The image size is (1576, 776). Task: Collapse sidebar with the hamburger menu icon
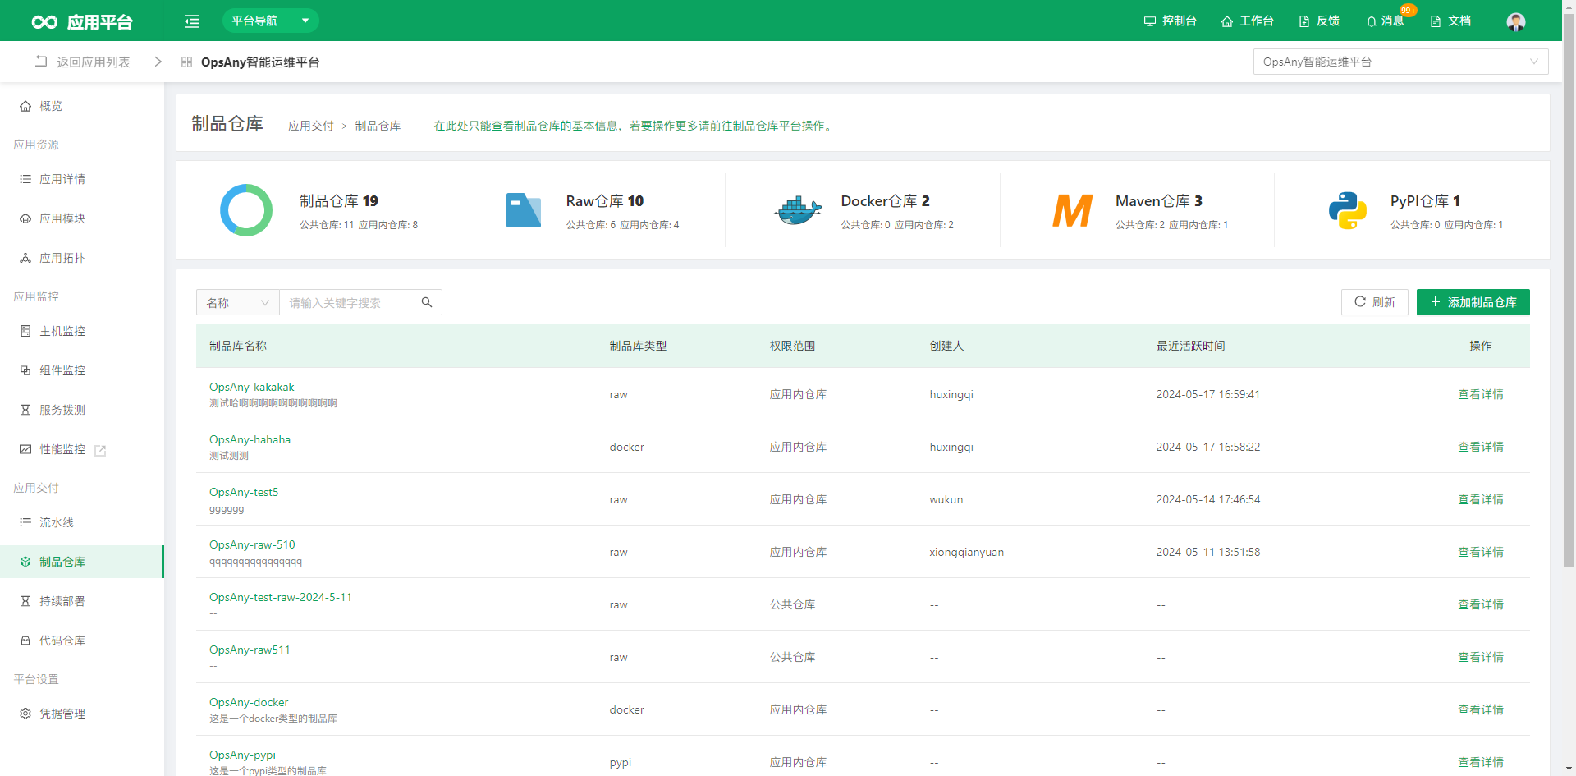pyautogui.click(x=192, y=21)
